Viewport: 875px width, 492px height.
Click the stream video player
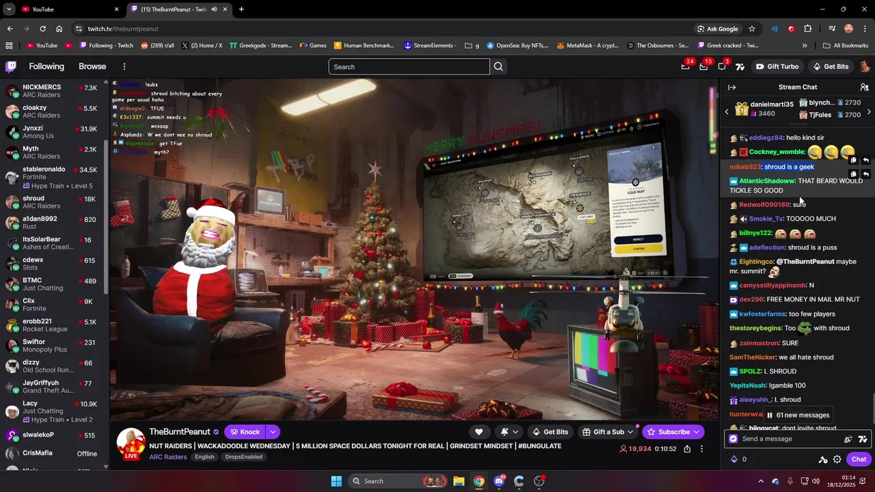coord(414,249)
